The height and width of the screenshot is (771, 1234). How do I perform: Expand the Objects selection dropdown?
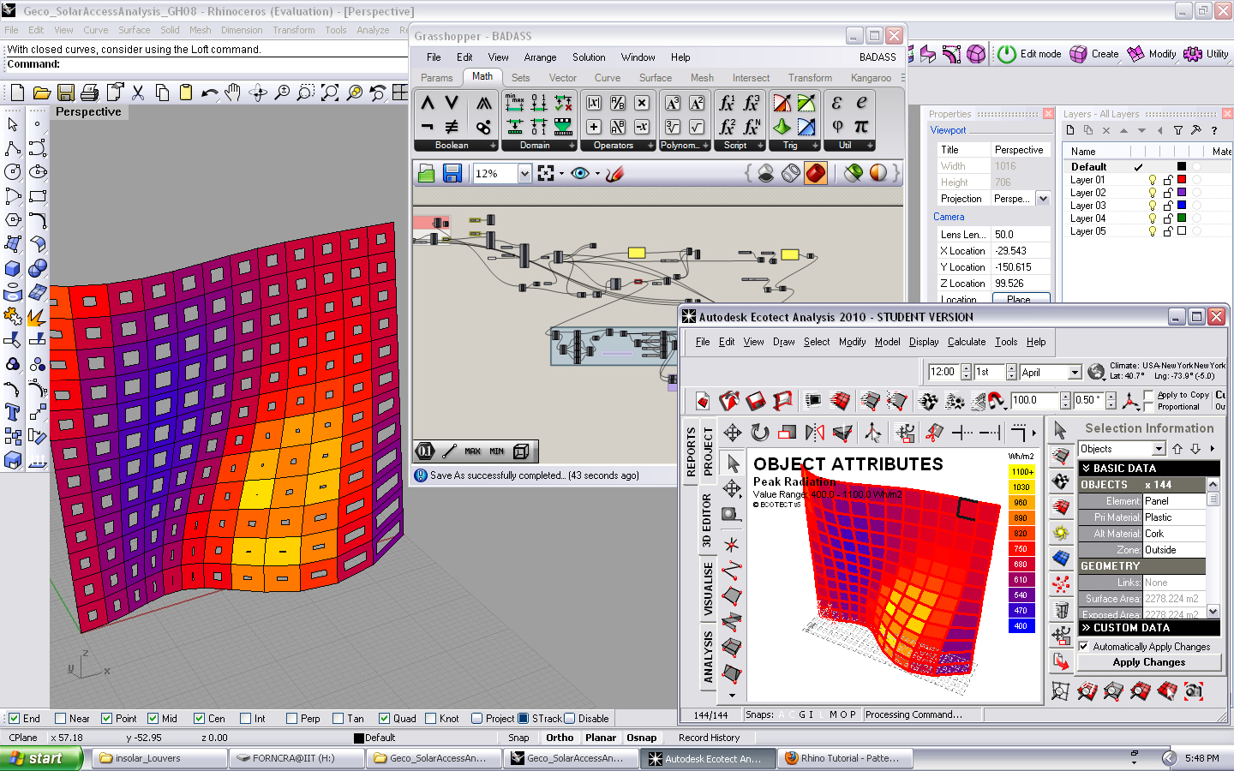pyautogui.click(x=1159, y=449)
